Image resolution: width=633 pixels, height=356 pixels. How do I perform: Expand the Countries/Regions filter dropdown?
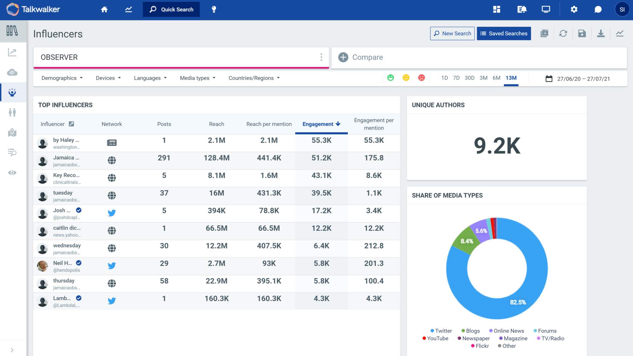(254, 78)
